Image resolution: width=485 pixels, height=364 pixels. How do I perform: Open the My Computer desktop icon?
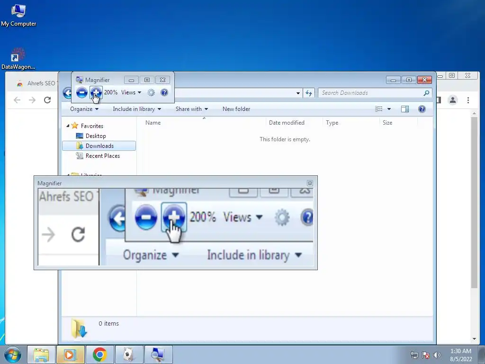[x=18, y=16]
